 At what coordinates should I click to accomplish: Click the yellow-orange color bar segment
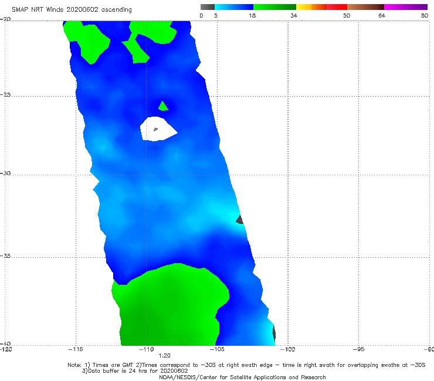click(x=311, y=7)
